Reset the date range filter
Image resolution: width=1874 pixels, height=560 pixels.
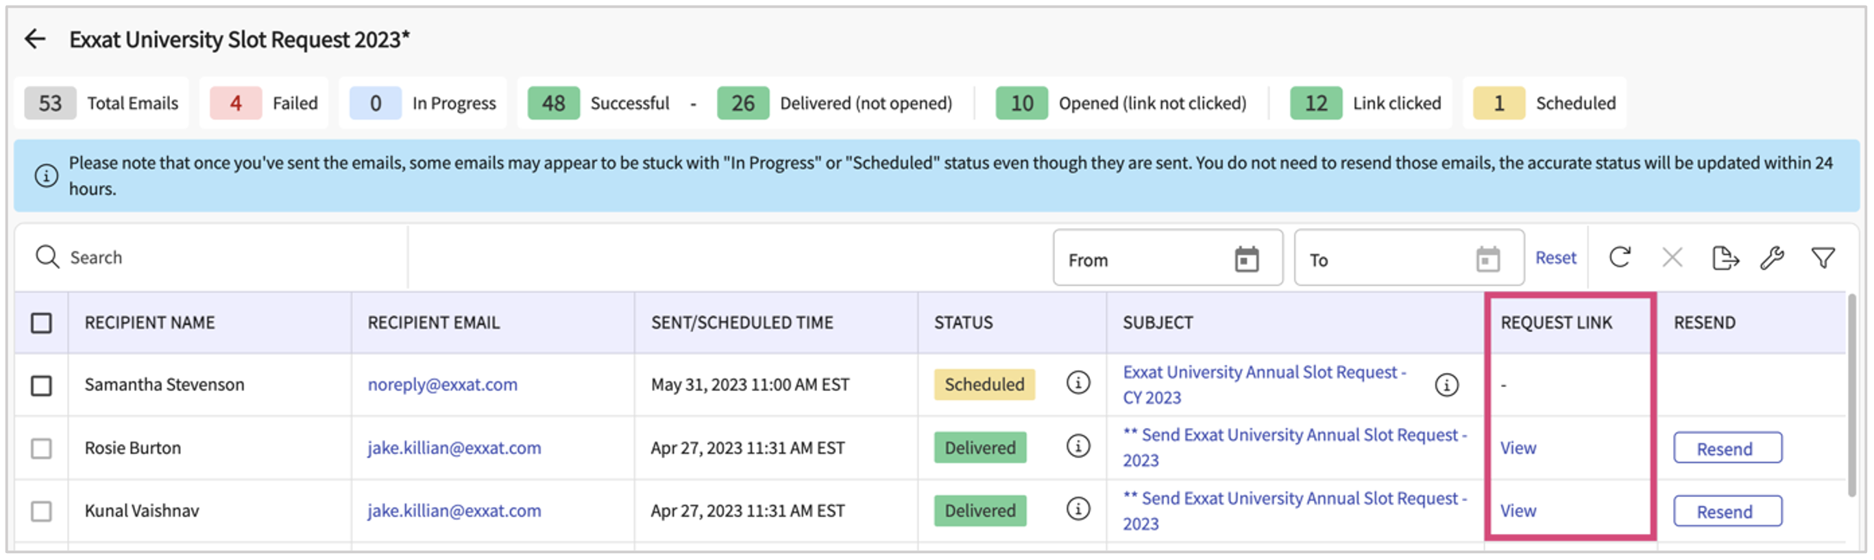pos(1555,258)
